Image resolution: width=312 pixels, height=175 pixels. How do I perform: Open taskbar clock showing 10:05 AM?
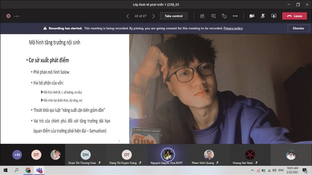point(292,170)
